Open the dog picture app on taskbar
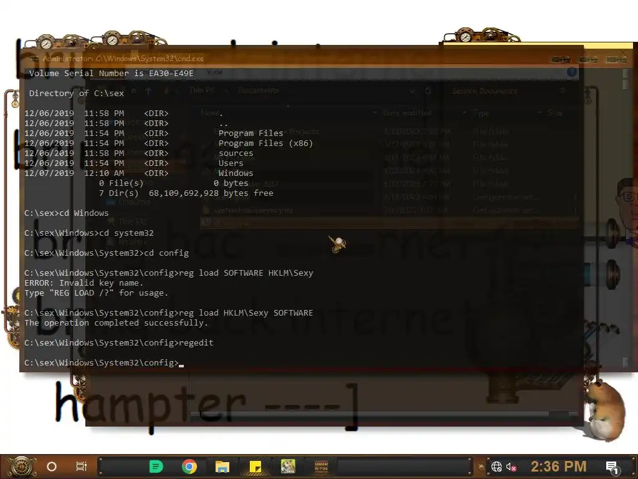The image size is (638, 479). pos(288,467)
